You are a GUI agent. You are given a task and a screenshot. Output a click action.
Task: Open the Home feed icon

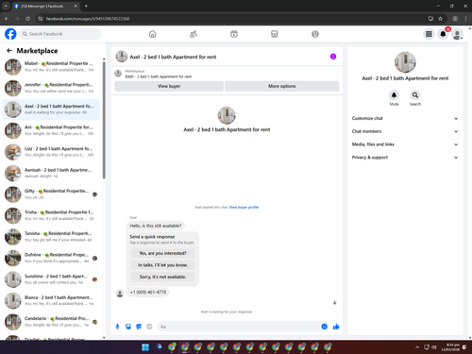pos(152,34)
